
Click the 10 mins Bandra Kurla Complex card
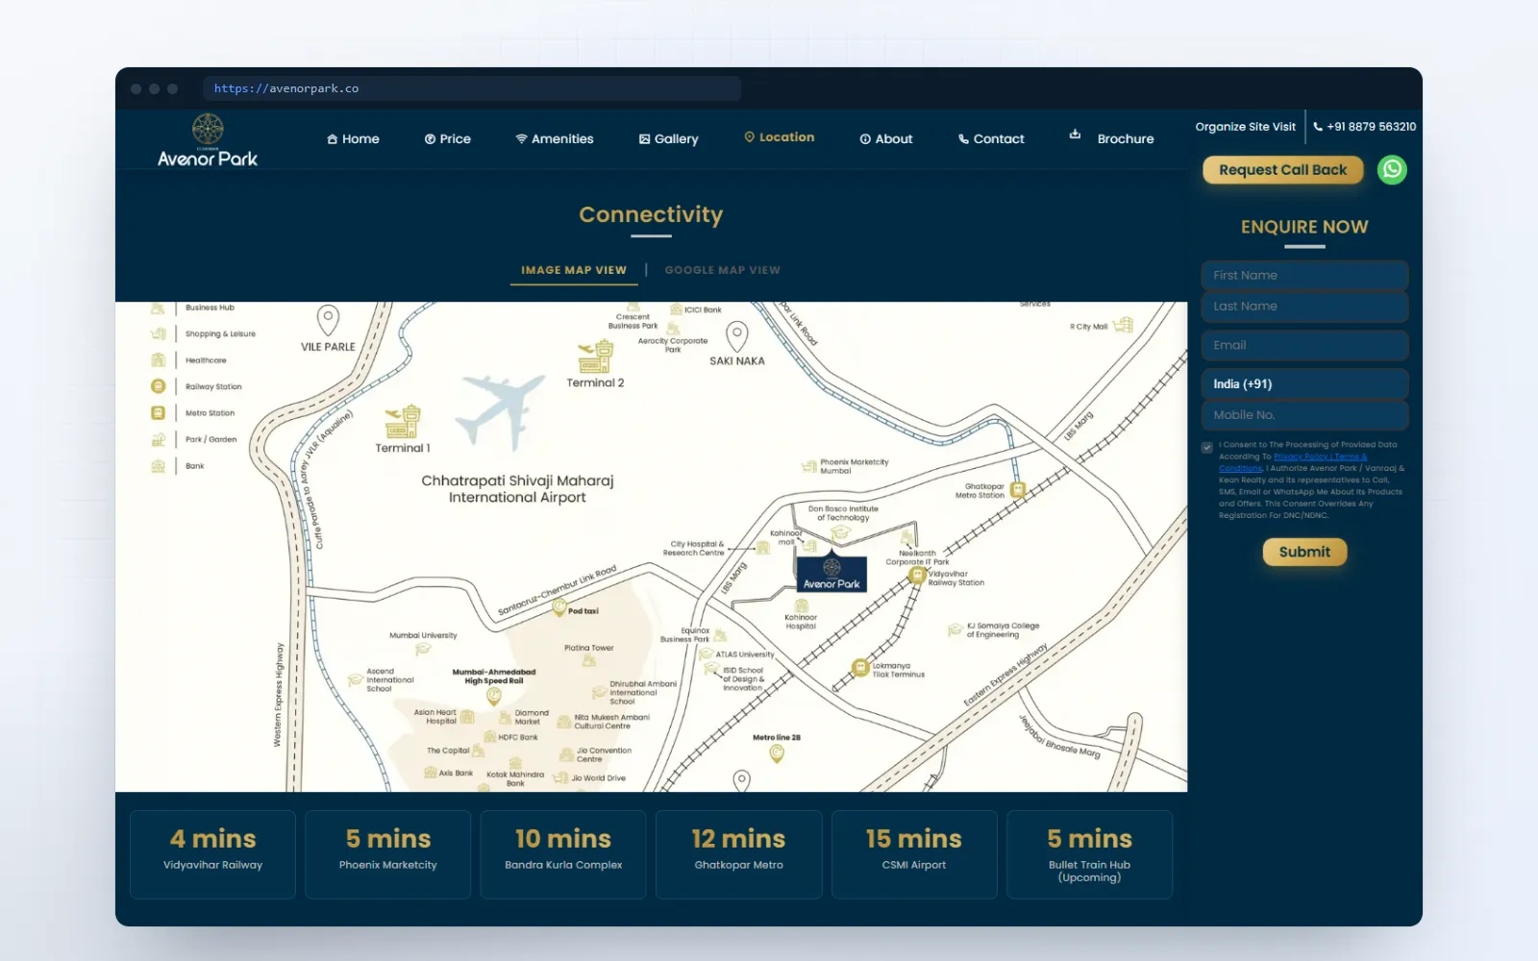563,854
